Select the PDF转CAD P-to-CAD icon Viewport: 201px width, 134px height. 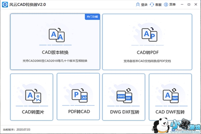(x=80, y=95)
